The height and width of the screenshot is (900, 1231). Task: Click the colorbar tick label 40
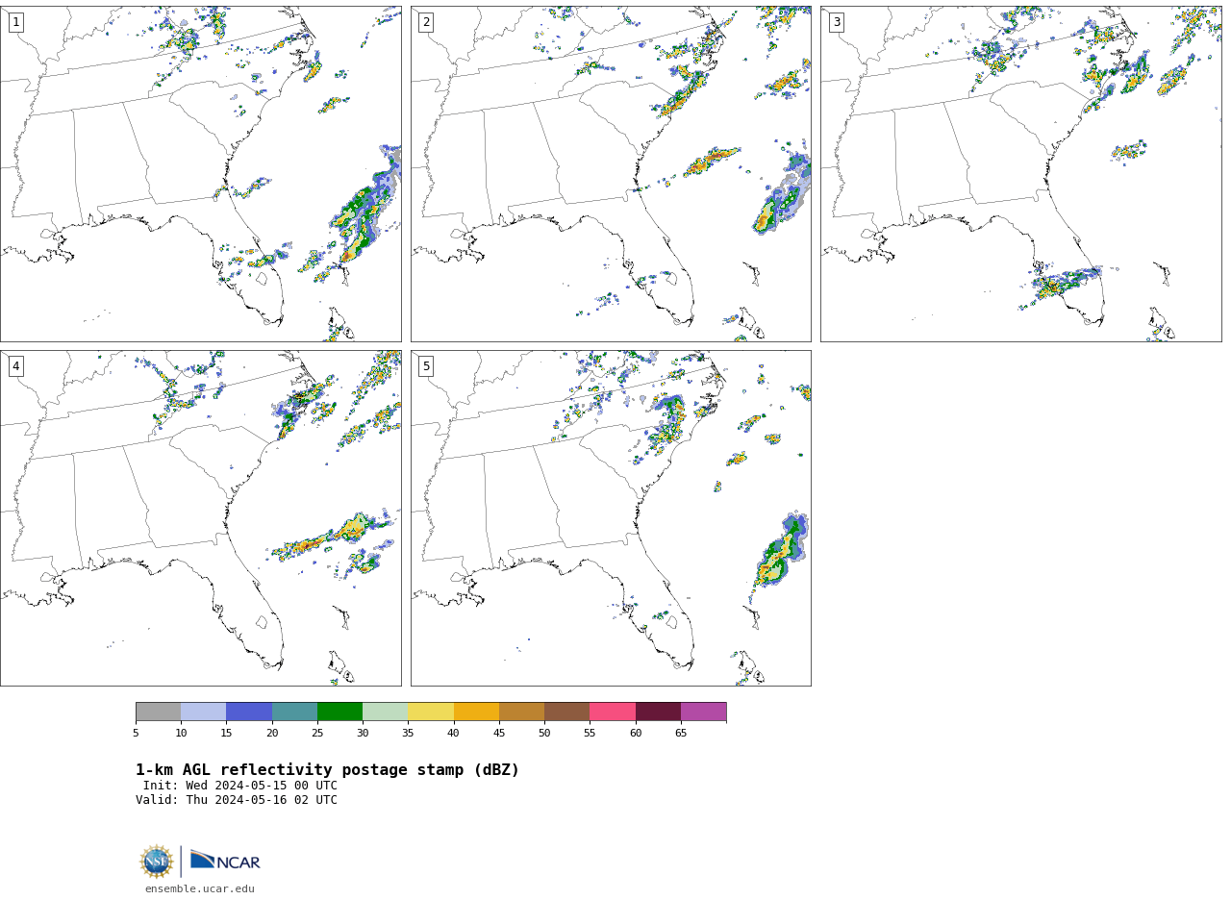pos(454,734)
